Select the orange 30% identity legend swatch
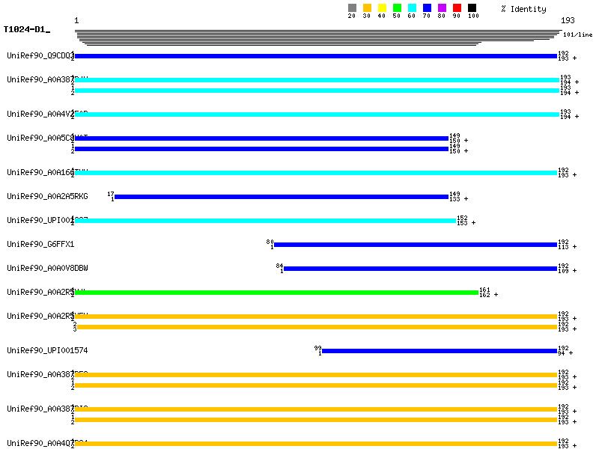599x449 pixels. 367,8
